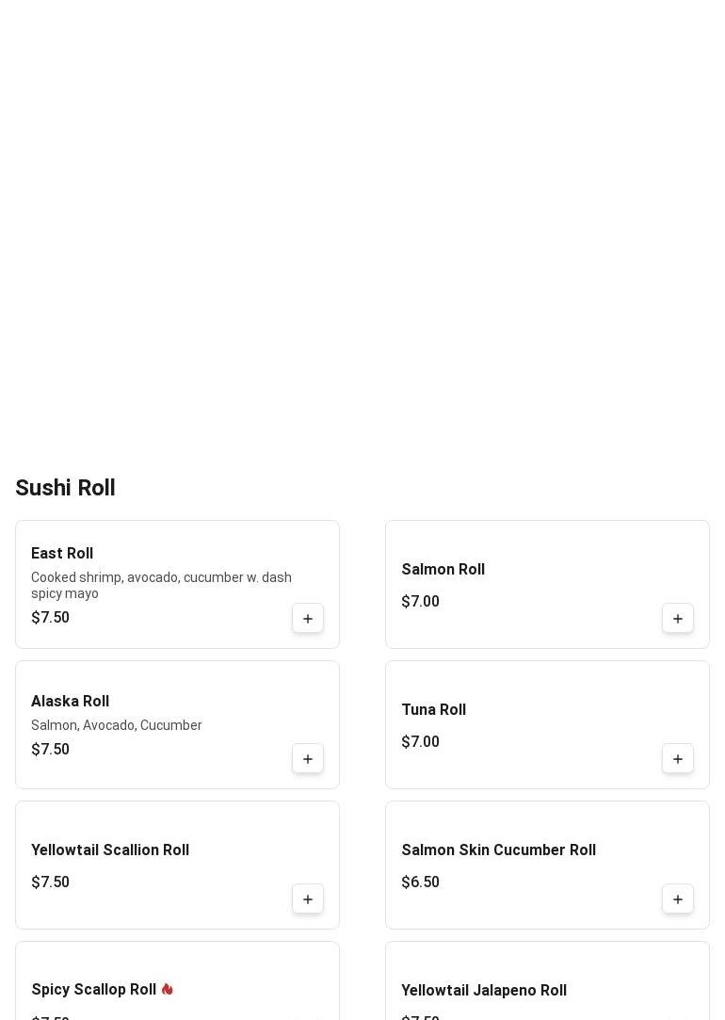Open the East Roll item title

(x=62, y=554)
